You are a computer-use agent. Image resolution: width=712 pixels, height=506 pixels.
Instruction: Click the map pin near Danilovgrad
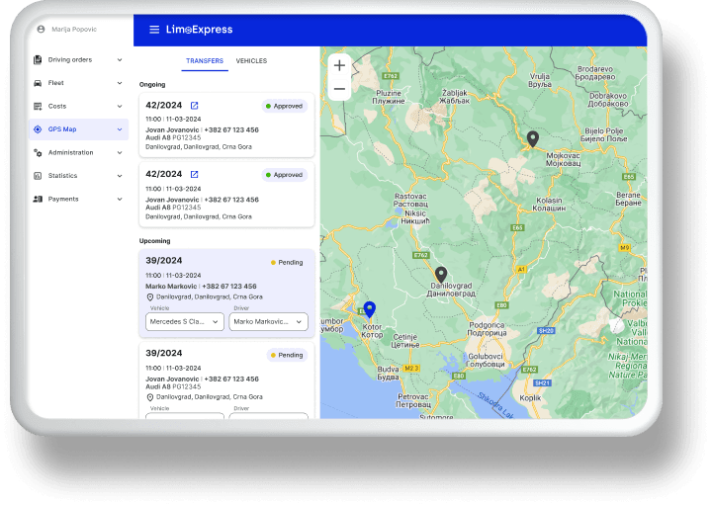441,275
